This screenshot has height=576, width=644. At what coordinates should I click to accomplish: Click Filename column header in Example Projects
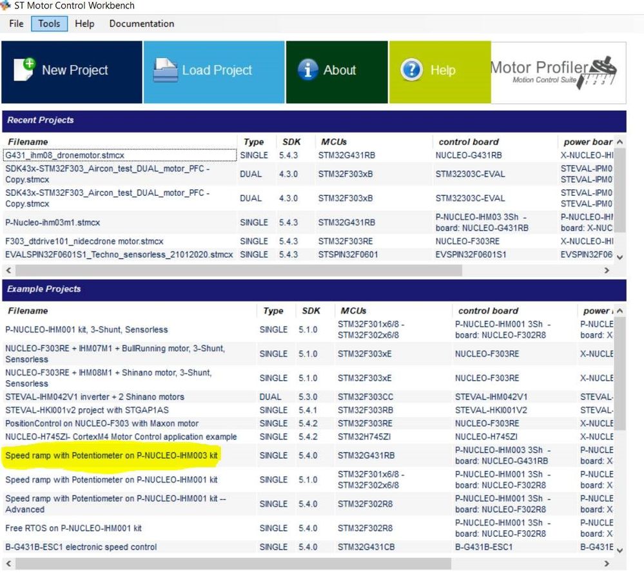pyautogui.click(x=28, y=311)
